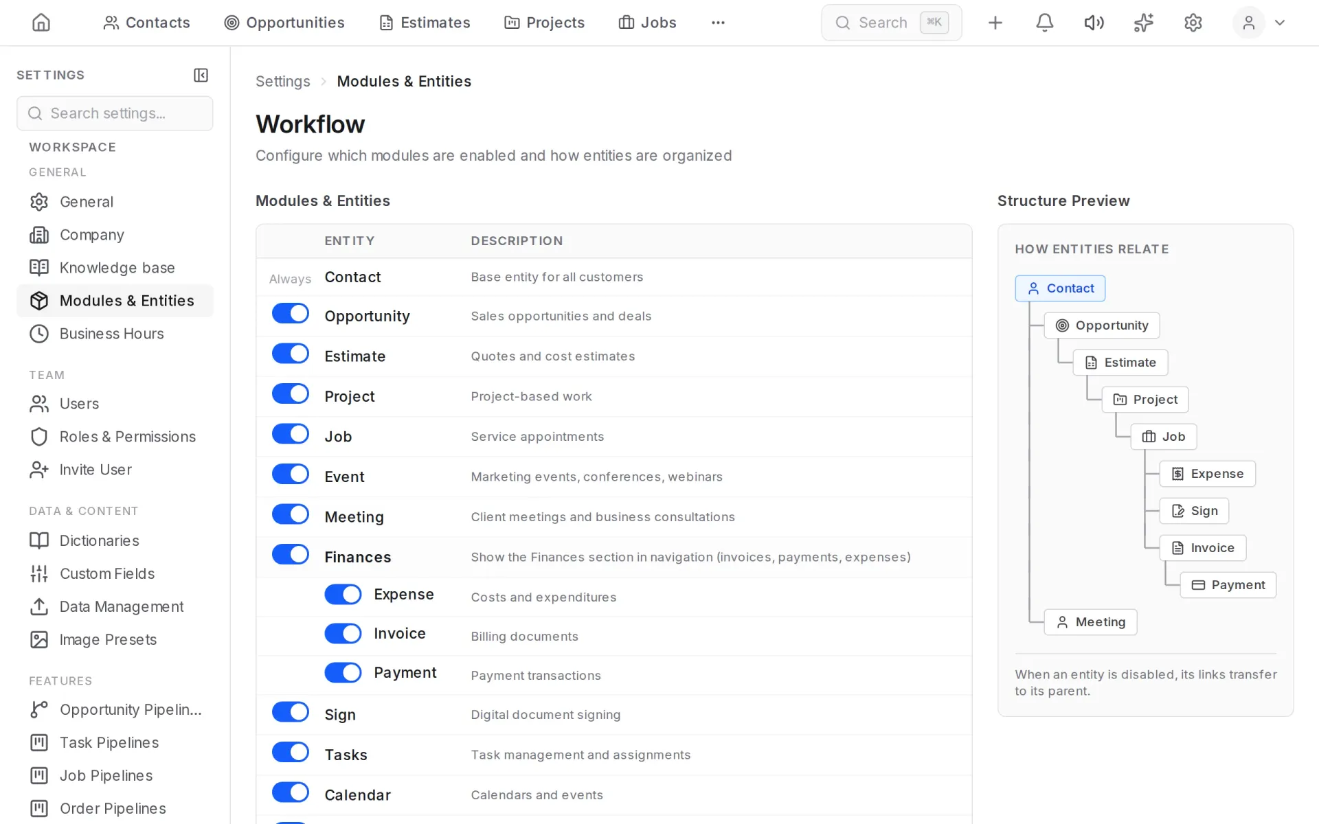Collapse the settings sidebar panel icon

tap(201, 75)
